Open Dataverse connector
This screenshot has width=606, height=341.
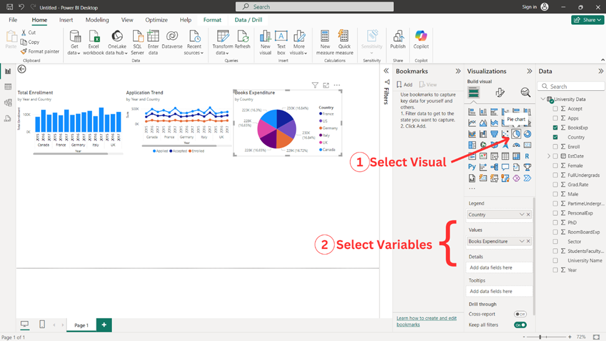click(x=172, y=40)
